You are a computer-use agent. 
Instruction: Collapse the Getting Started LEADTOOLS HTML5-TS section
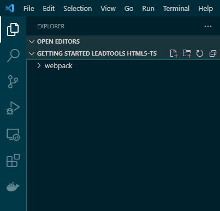pos(32,53)
